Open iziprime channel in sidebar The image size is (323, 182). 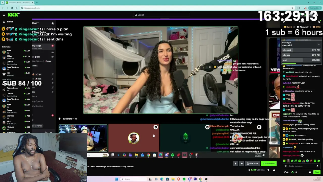16,117
